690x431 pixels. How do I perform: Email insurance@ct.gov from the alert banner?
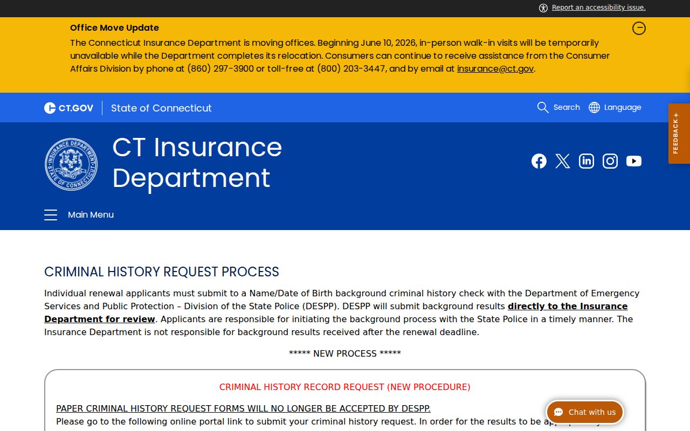point(495,68)
